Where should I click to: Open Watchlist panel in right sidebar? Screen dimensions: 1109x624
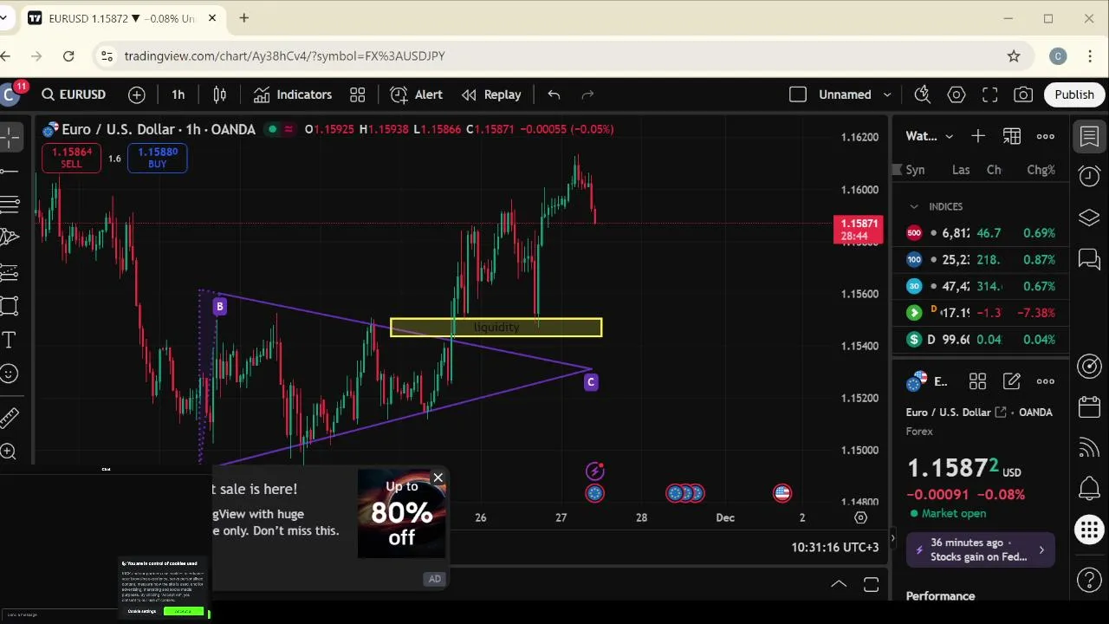tap(1089, 137)
